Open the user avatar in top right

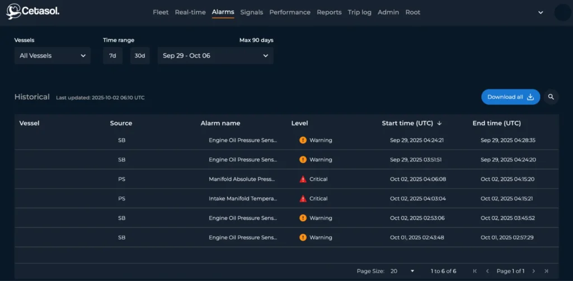(x=562, y=12)
